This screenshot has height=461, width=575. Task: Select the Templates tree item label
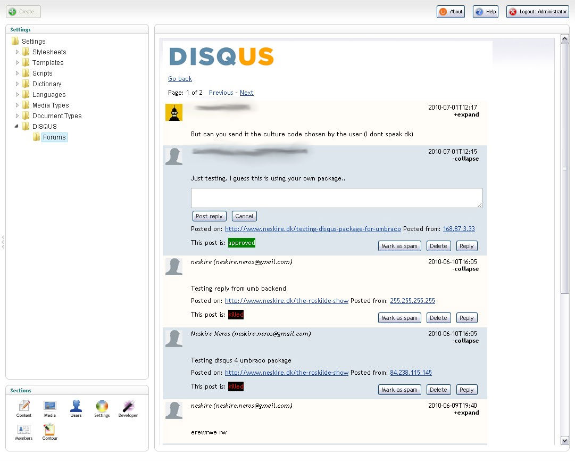pyautogui.click(x=48, y=62)
